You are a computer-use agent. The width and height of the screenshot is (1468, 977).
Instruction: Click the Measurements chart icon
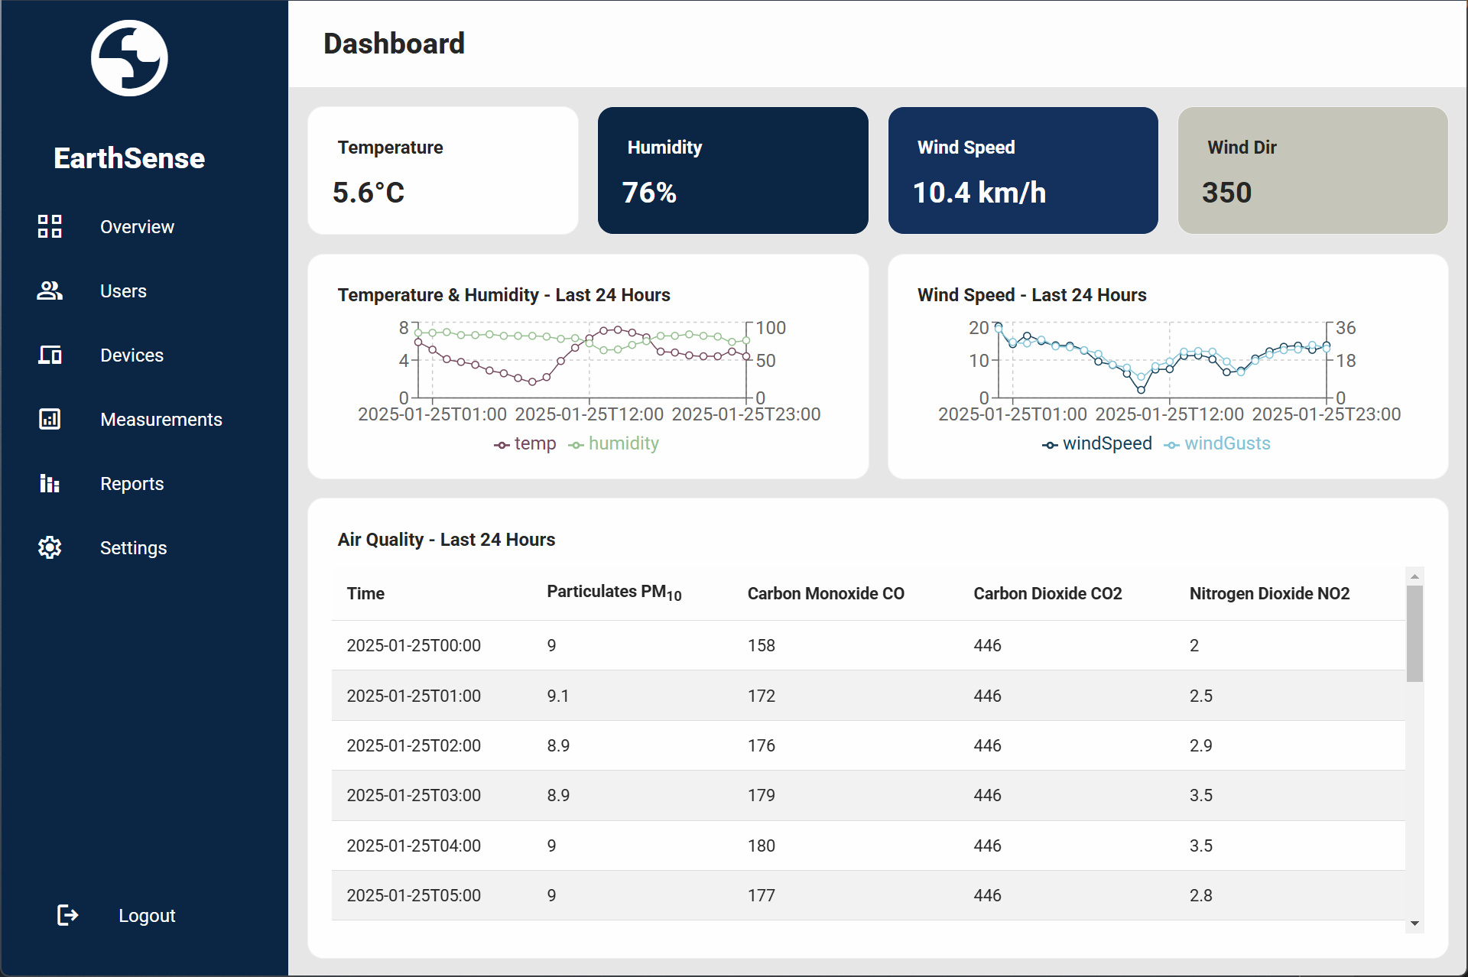coord(50,419)
